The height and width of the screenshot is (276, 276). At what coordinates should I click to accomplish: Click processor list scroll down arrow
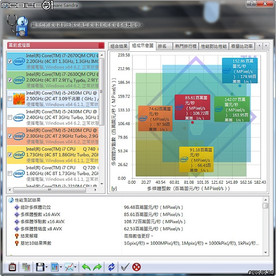pos(102,184)
